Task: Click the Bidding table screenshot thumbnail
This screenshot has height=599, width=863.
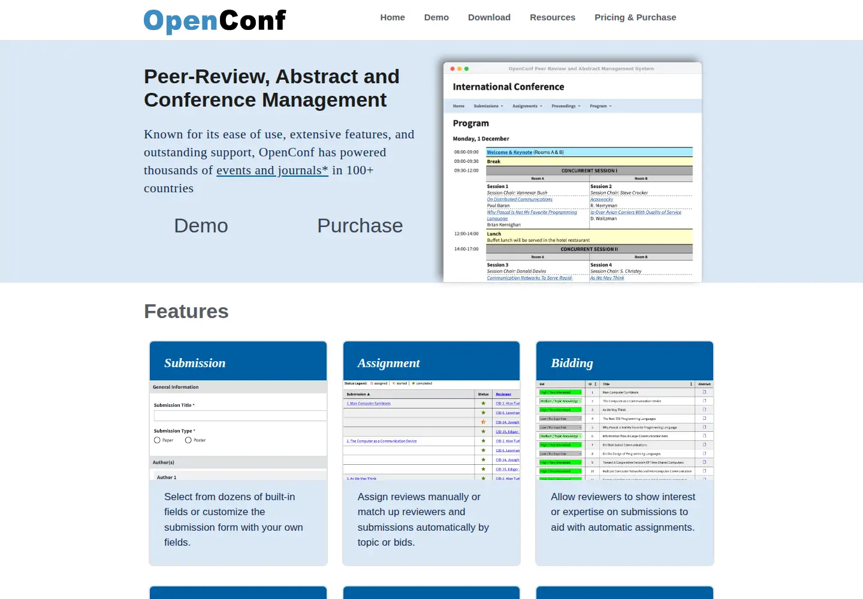Action: pos(624,430)
